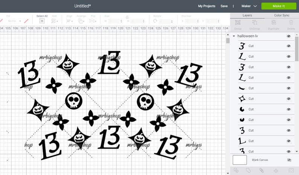
Task: Open the Maker machine dropdown
Action: (249, 6)
